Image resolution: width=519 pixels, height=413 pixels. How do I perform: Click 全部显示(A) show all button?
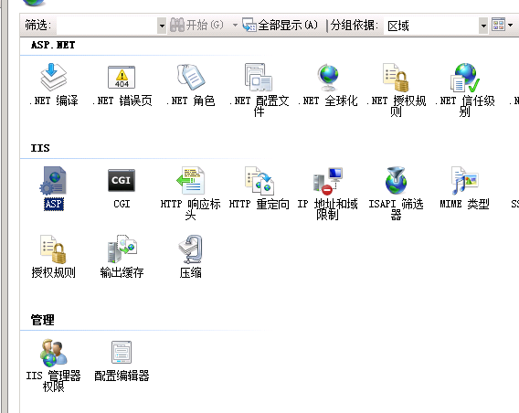(x=280, y=25)
